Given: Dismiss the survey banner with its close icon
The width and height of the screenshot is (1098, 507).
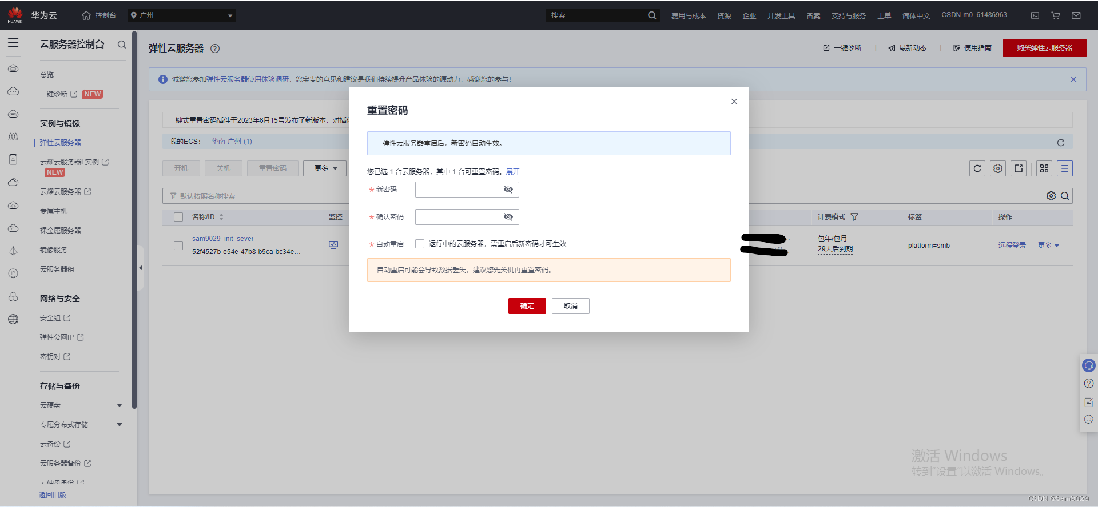Looking at the screenshot, I should click(x=1073, y=79).
